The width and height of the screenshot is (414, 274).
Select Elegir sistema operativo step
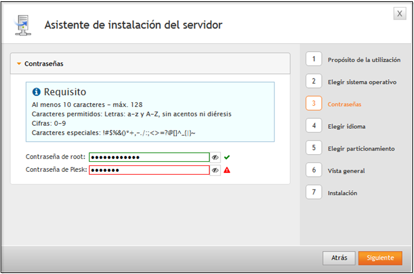[x=362, y=82]
